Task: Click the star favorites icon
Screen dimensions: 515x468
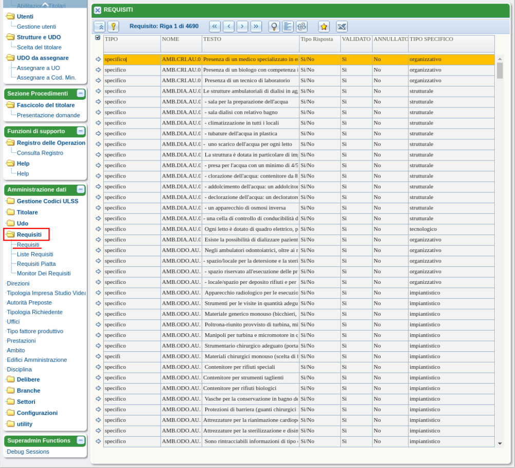Action: point(323,26)
